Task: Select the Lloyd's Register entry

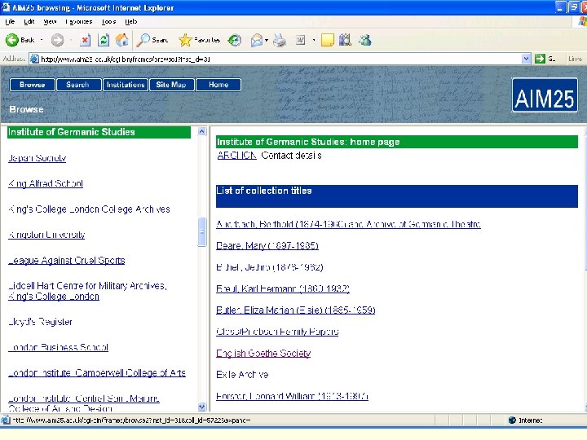Action: (x=40, y=322)
